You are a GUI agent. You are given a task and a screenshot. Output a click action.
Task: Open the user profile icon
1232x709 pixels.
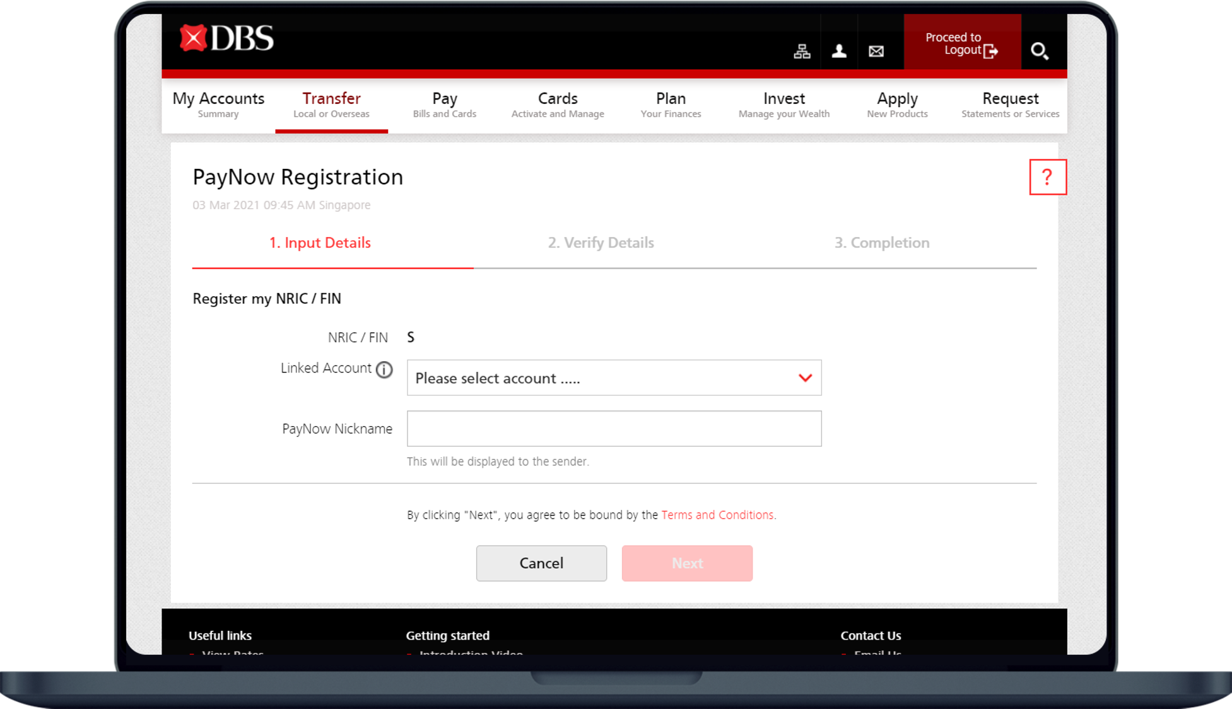point(839,51)
